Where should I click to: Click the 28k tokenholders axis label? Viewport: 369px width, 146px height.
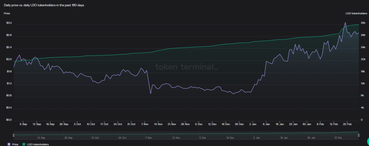(363, 35)
